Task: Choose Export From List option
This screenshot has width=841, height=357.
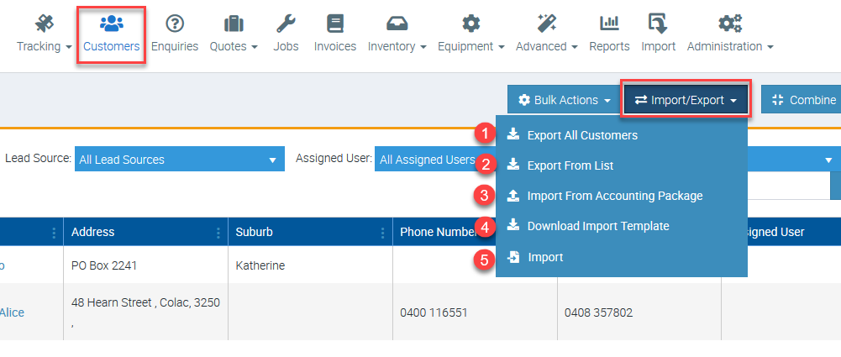Action: pyautogui.click(x=570, y=165)
